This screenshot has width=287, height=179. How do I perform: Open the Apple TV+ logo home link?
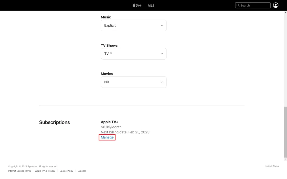pos(137,6)
